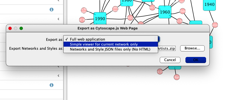
Task: Select the pink node labeled 'Rai' below the dialog
Action: point(177,77)
